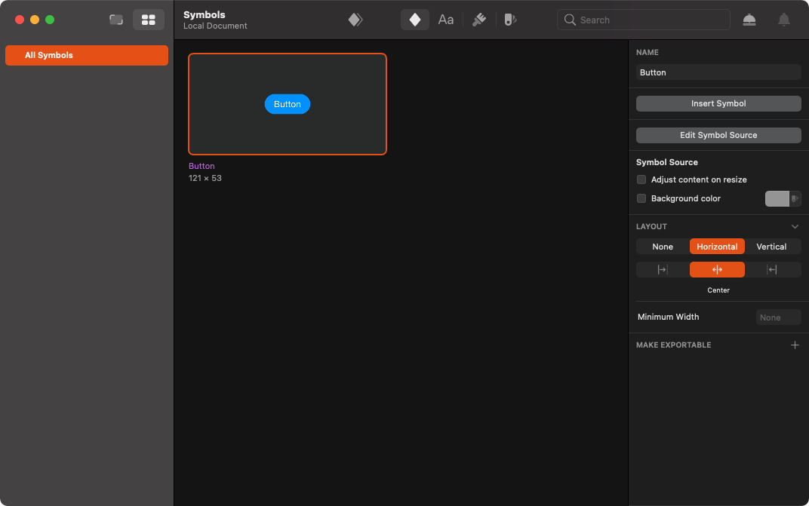Click the purple Button symbol name

pos(201,166)
